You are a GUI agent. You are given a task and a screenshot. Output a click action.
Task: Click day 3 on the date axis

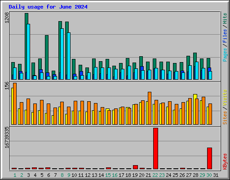(28, 175)
